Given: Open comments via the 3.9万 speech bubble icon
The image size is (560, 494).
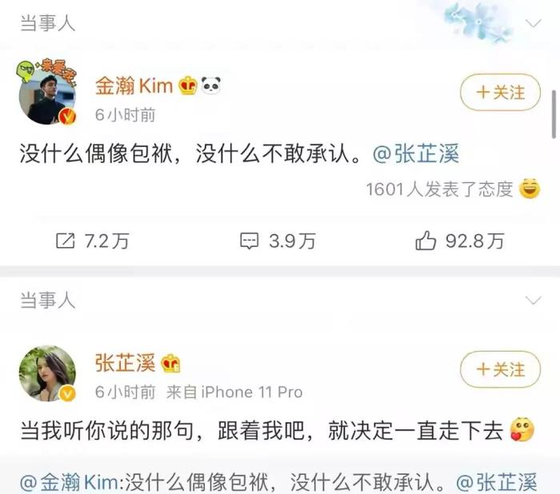Looking at the screenshot, I should pos(249,241).
